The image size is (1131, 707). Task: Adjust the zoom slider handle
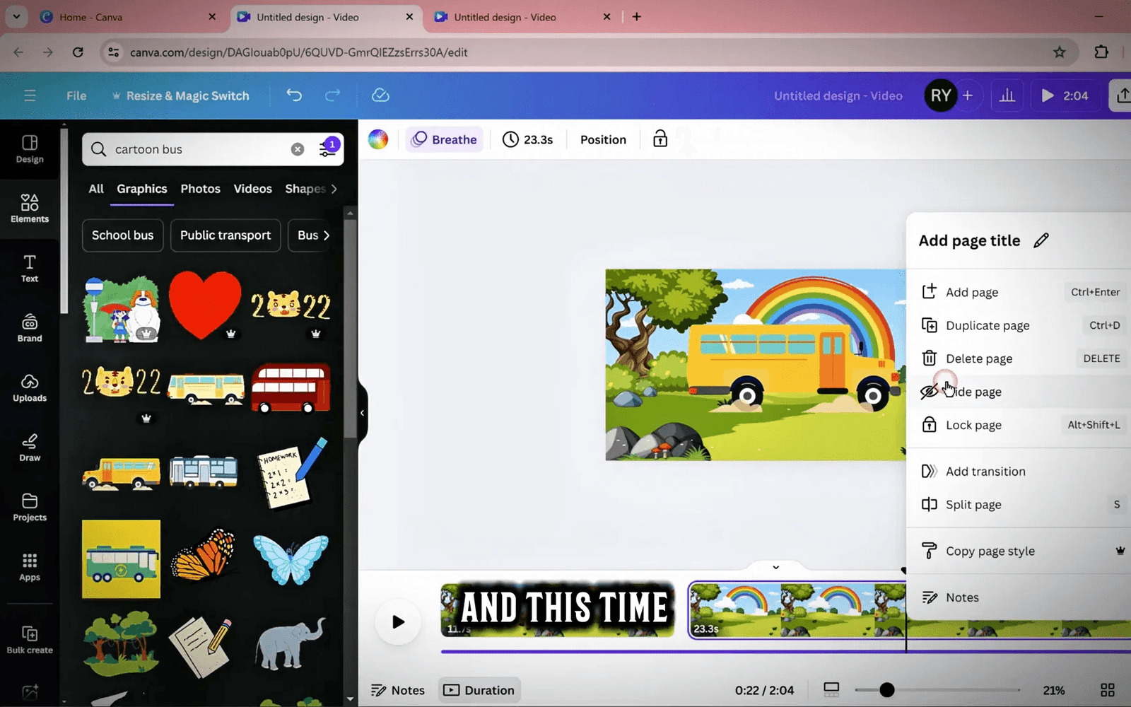click(x=886, y=689)
